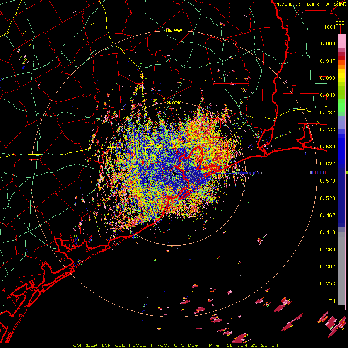348x348 pixels.
Task: Select the 100 NMI range ring label
Action: click(x=174, y=31)
